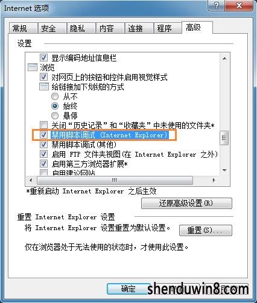Click the 确定 button
Viewport: 257px width, 303px height.
click(x=128, y=289)
